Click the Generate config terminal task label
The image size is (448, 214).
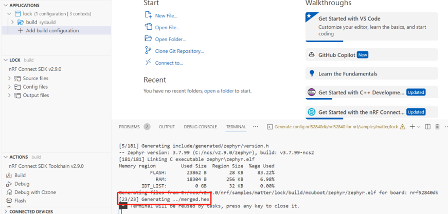pyautogui.click(x=336, y=127)
